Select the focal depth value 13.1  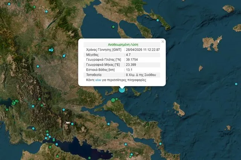pos(129,70)
